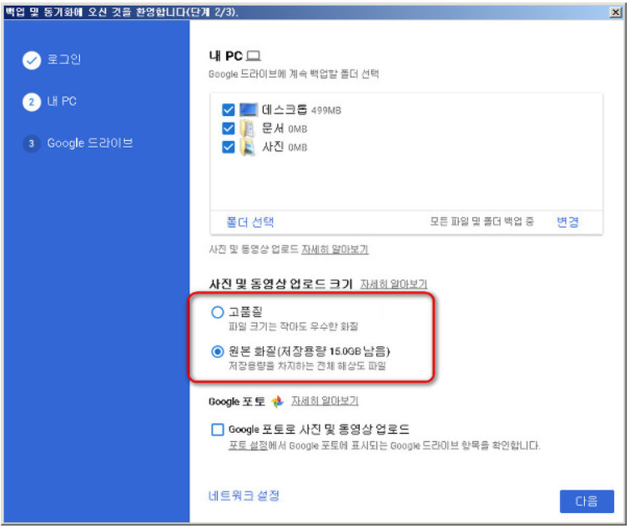The height and width of the screenshot is (528, 630).
Task: Click 모든 파일 및 폴더 백업 중 text
Action: click(481, 221)
